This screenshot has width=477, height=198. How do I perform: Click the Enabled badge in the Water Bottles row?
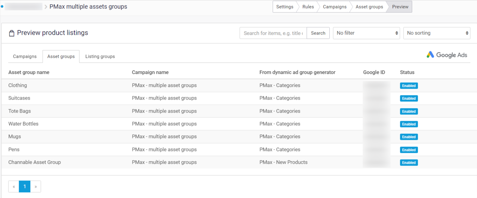point(409,124)
